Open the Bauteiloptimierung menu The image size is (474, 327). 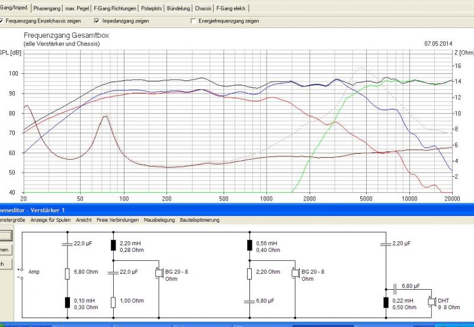tap(200, 220)
